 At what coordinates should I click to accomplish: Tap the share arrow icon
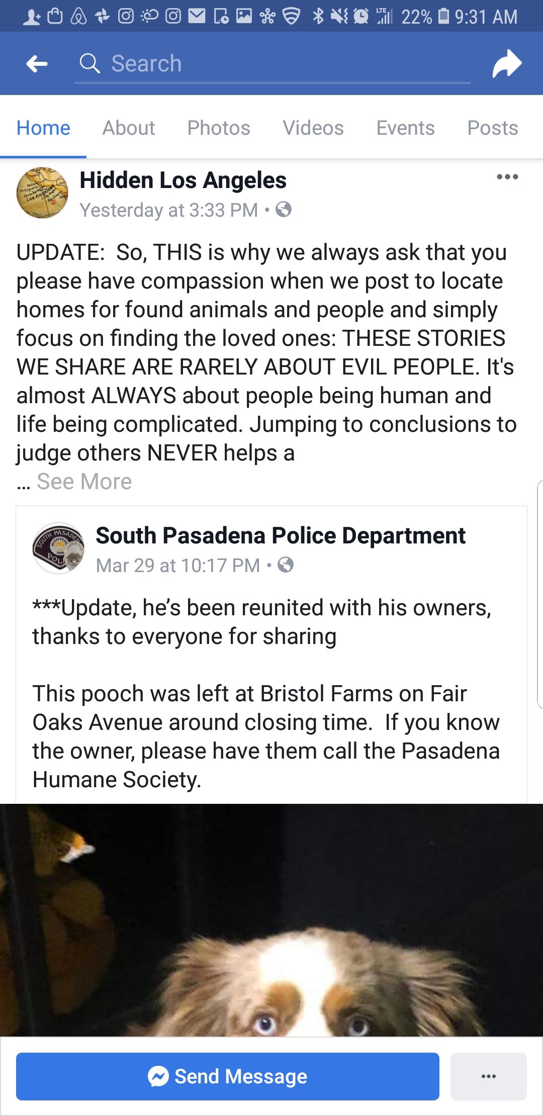507,64
